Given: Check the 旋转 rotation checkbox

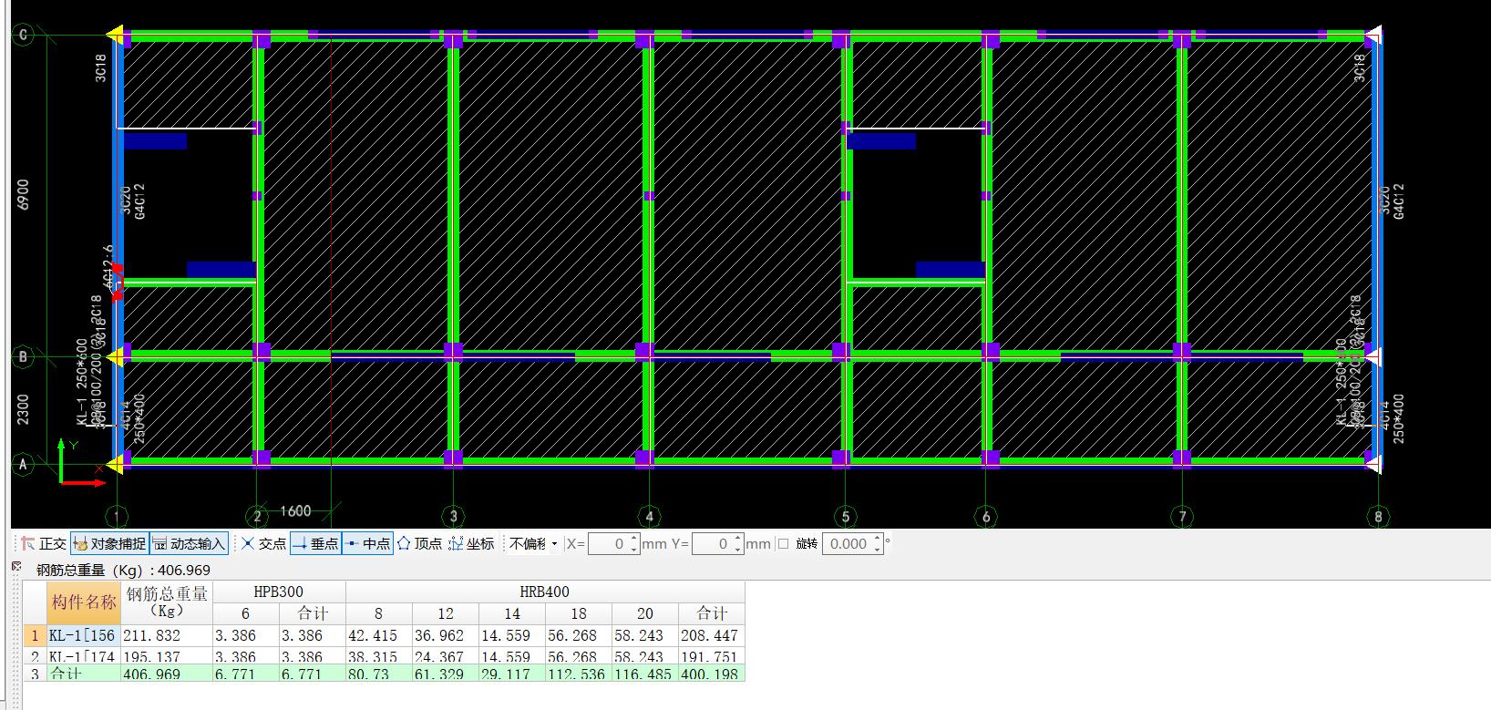Looking at the screenshot, I should click(783, 544).
